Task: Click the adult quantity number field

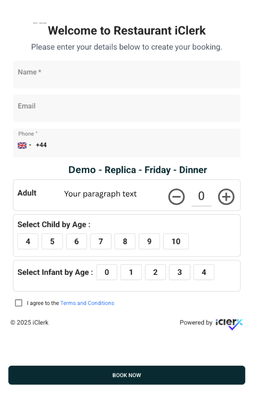Action: point(201,196)
